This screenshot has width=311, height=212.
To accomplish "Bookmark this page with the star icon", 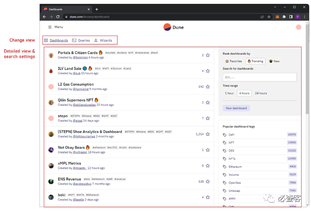I will [x=269, y=17].
